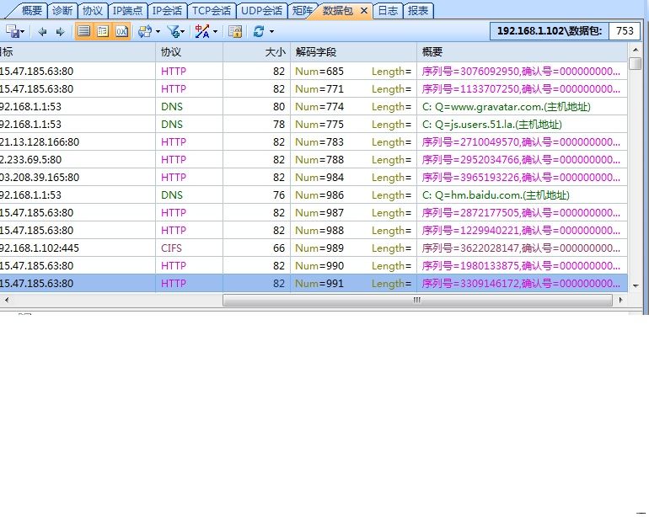649x517 pixels.
Task: Go to previous packet arrow
Action: [42, 31]
